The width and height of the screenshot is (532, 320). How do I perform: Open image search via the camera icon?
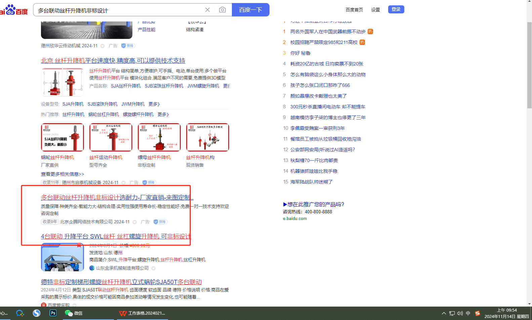click(x=222, y=10)
